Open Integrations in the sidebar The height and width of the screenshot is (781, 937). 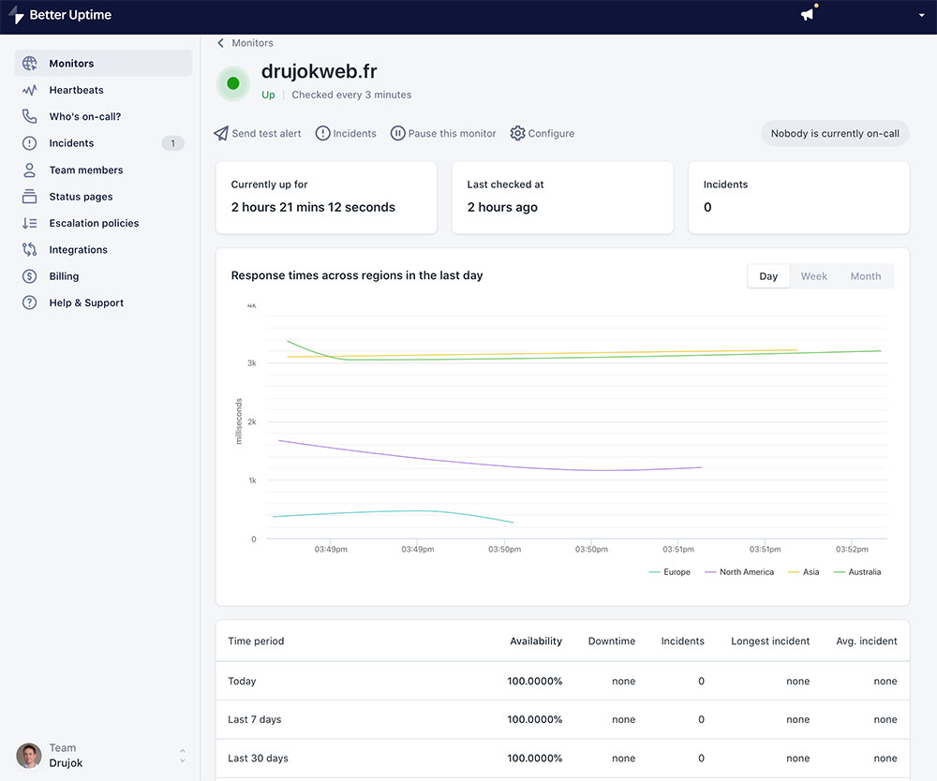[x=103, y=250]
